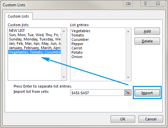This screenshot has height=128, width=168.
Task: Click the $A$1:$A$7 import cells field
Action: tap(97, 93)
